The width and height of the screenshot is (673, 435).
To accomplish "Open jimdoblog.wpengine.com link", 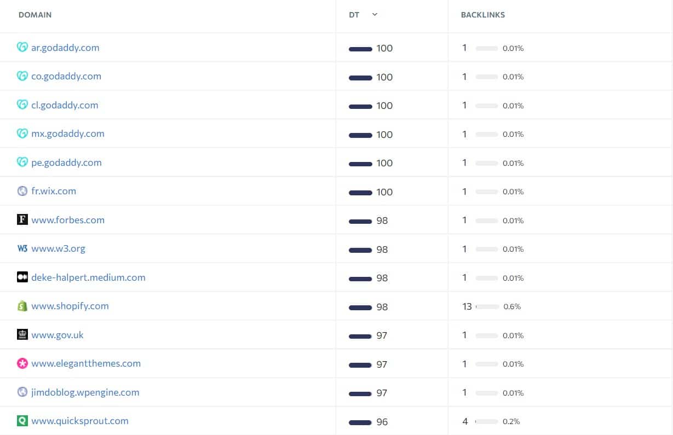I will (85, 392).
